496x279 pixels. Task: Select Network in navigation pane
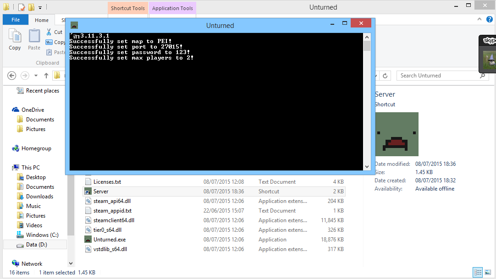coord(32,263)
